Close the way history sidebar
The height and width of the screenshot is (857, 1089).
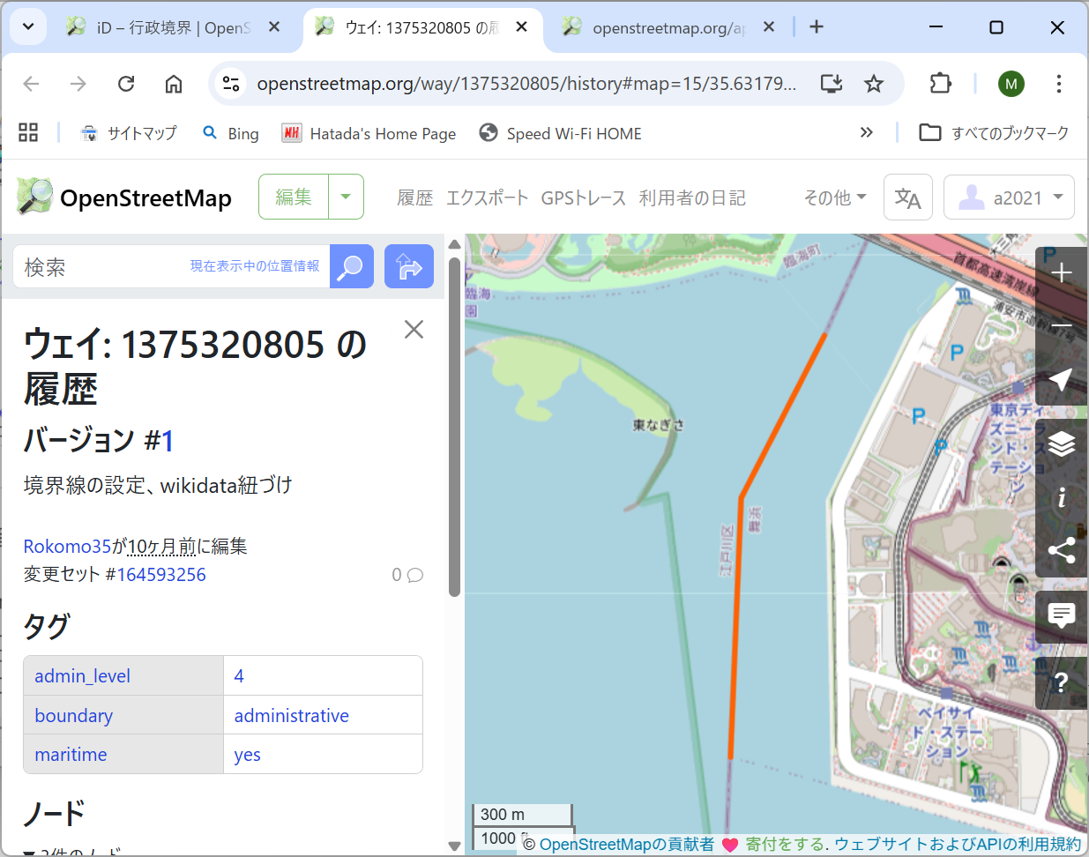tap(414, 330)
